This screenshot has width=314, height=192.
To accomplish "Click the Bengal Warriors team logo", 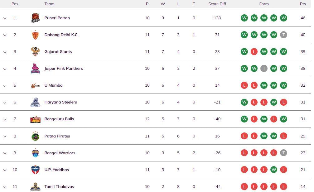I will pyautogui.click(x=35, y=153).
